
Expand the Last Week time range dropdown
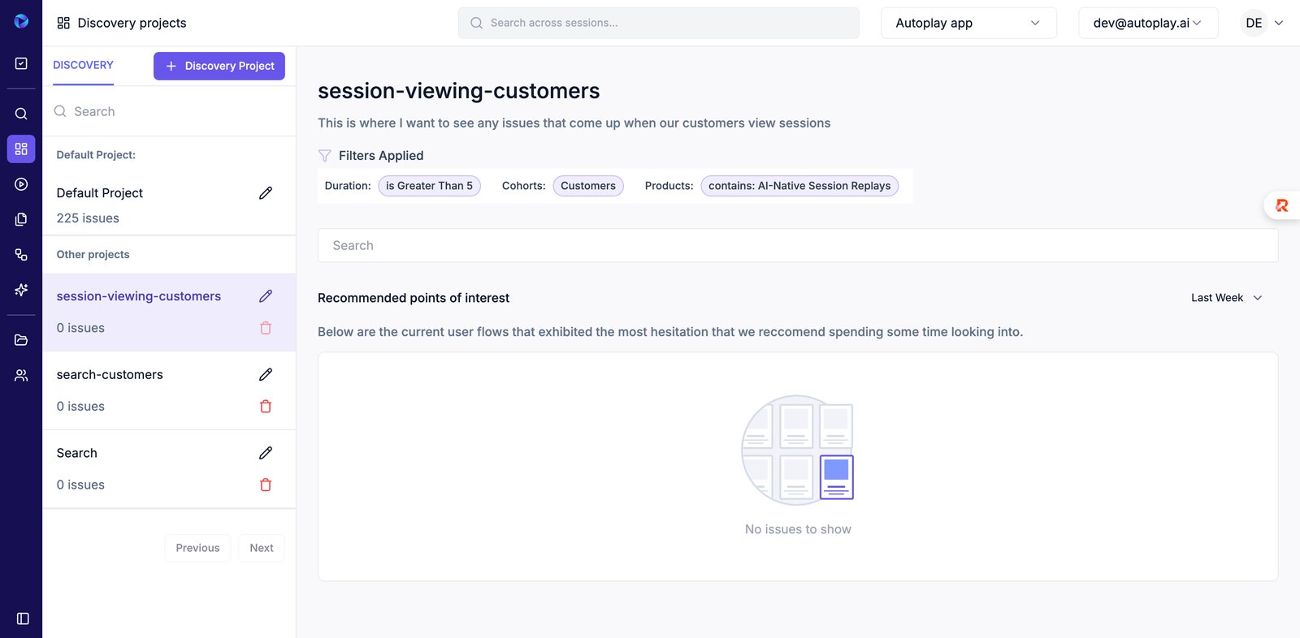pos(1226,298)
